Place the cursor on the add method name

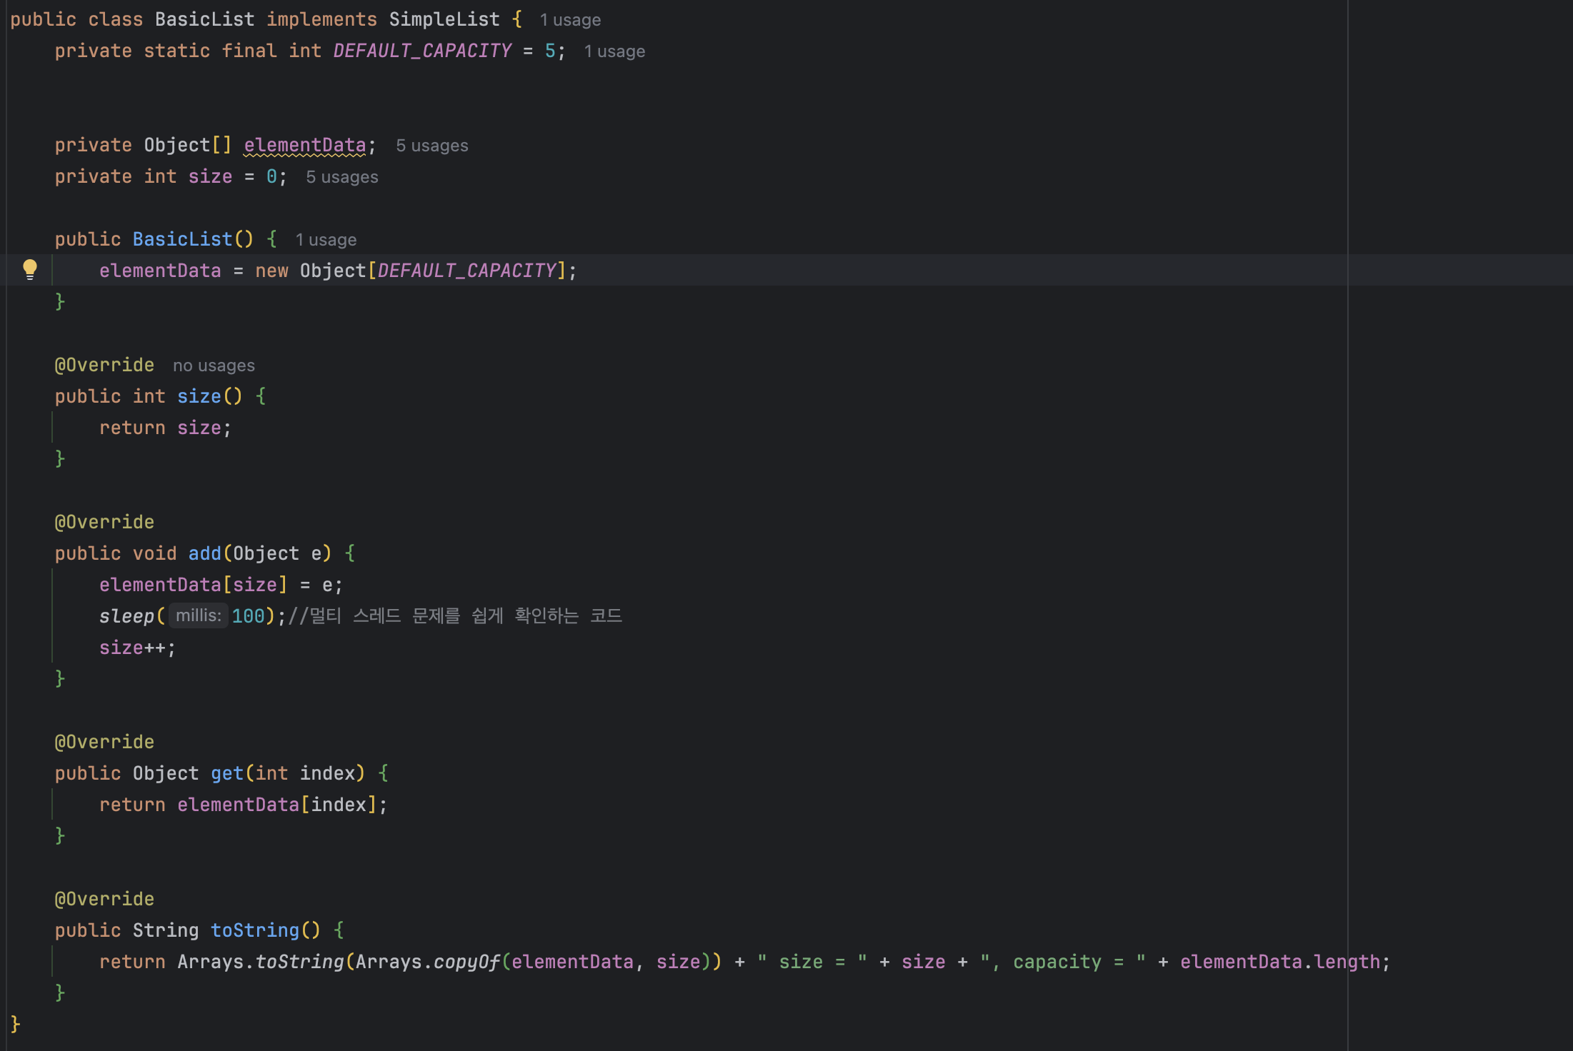point(204,553)
